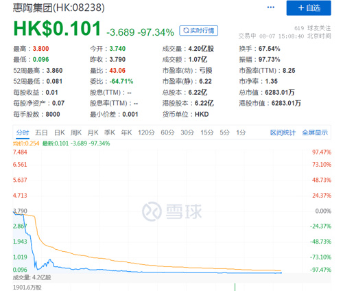The image size is (343, 291).
Task: Click the green volume bar
Action: (235, 287)
